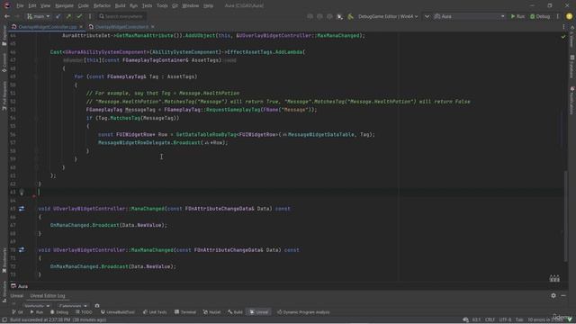Open the Git tool window
This screenshot has width=576, height=324.
[x=18, y=312]
